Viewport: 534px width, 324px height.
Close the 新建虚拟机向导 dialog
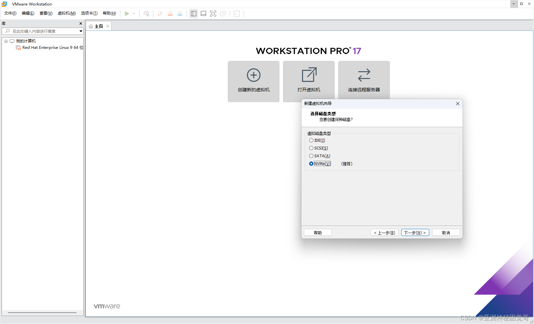click(x=458, y=104)
